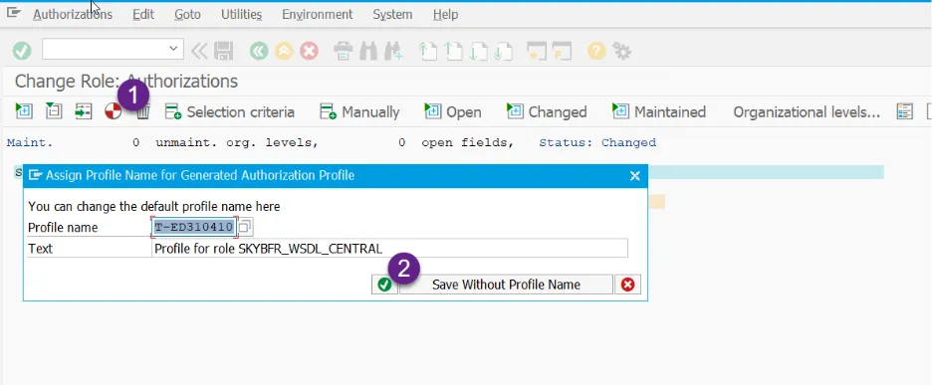Screen dimensions: 932x385
Task: Click the Profile name input field
Action: 194,227
